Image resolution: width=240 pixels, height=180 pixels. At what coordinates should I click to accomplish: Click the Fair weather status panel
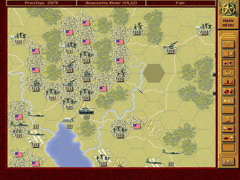(181, 3)
